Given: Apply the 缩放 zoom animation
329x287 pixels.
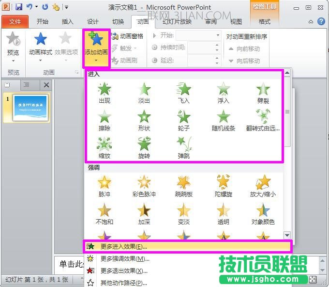Looking at the screenshot, I should click(x=105, y=148).
